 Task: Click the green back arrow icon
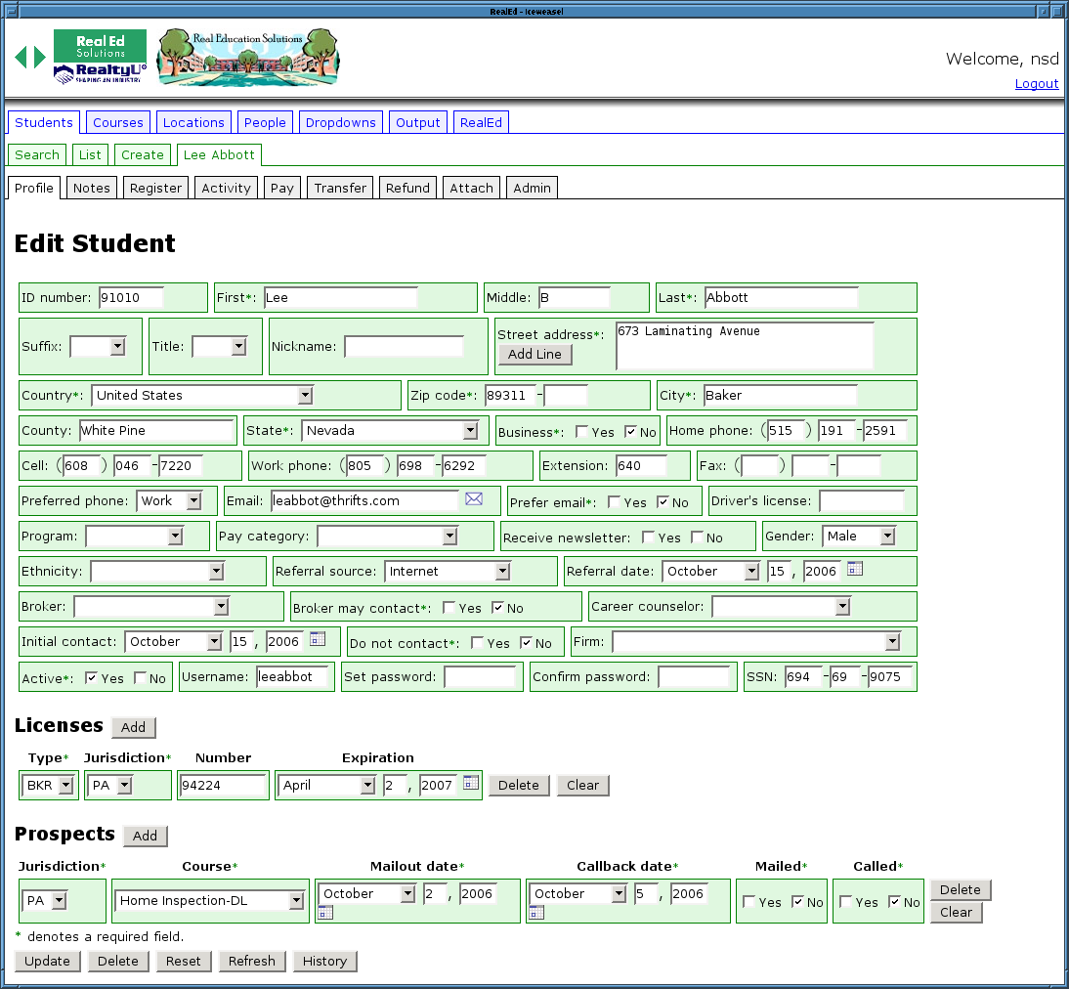tap(21, 58)
